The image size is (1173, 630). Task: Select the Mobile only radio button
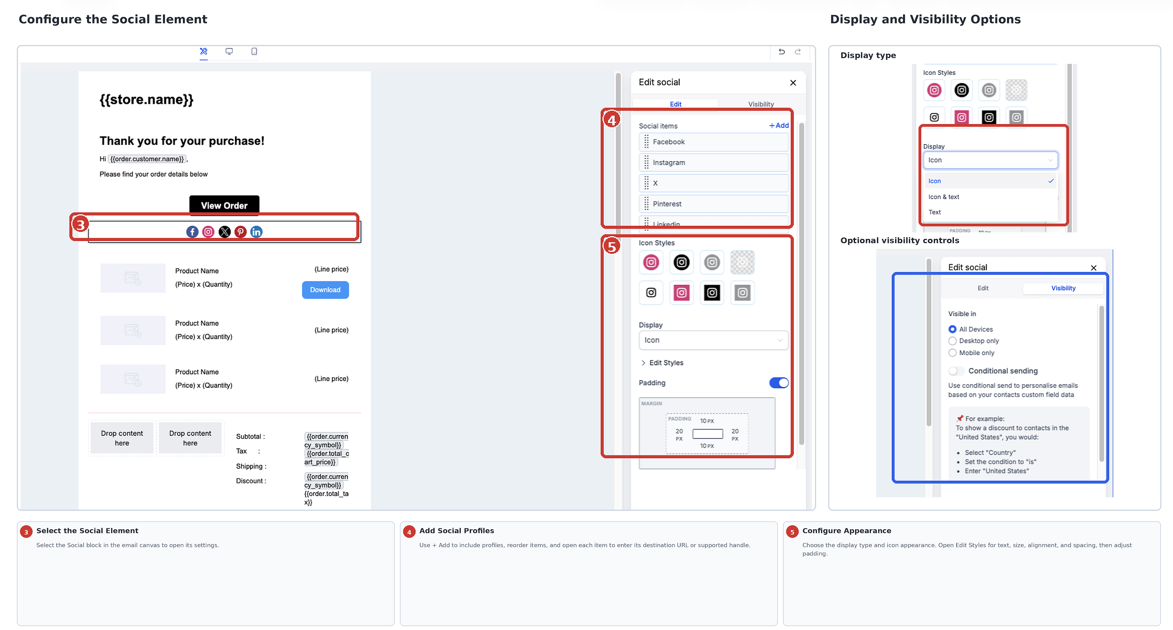pyautogui.click(x=953, y=353)
